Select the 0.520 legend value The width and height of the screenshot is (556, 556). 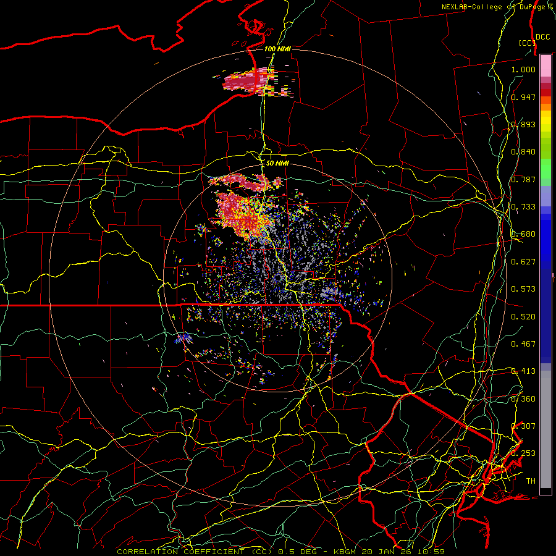click(523, 317)
